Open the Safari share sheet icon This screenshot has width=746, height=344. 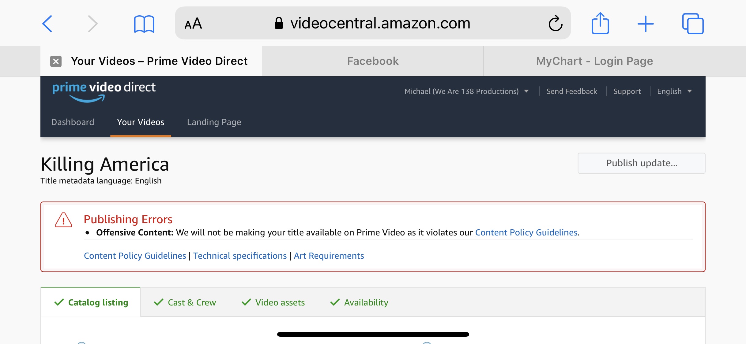click(600, 23)
